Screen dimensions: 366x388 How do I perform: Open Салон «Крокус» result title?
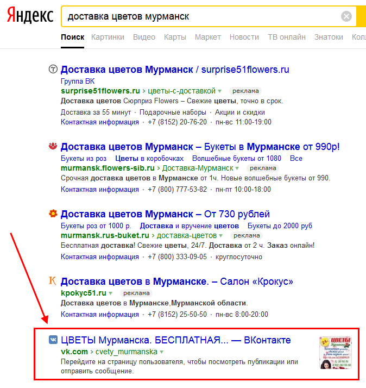point(177,281)
